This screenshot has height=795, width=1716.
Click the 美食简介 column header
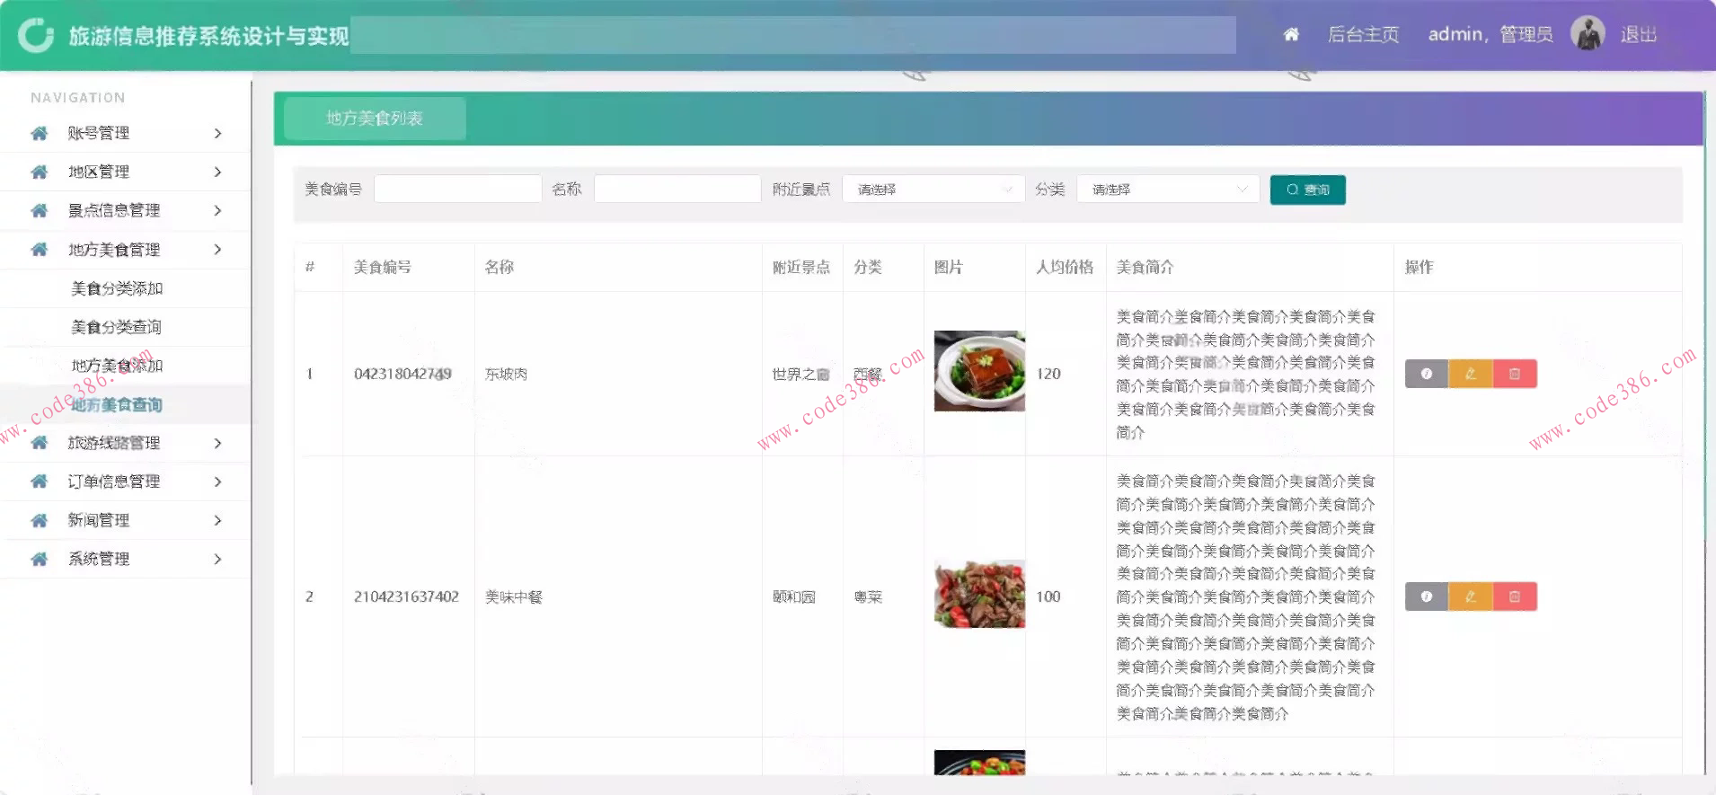coord(1145,267)
